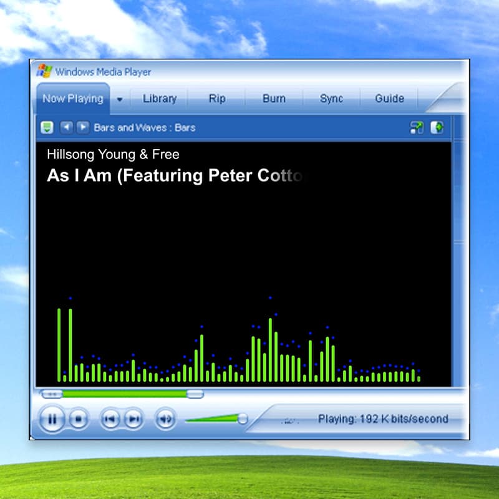Screen dimensions: 499x499
Task: Click the green bars visualization
Action: (239, 339)
